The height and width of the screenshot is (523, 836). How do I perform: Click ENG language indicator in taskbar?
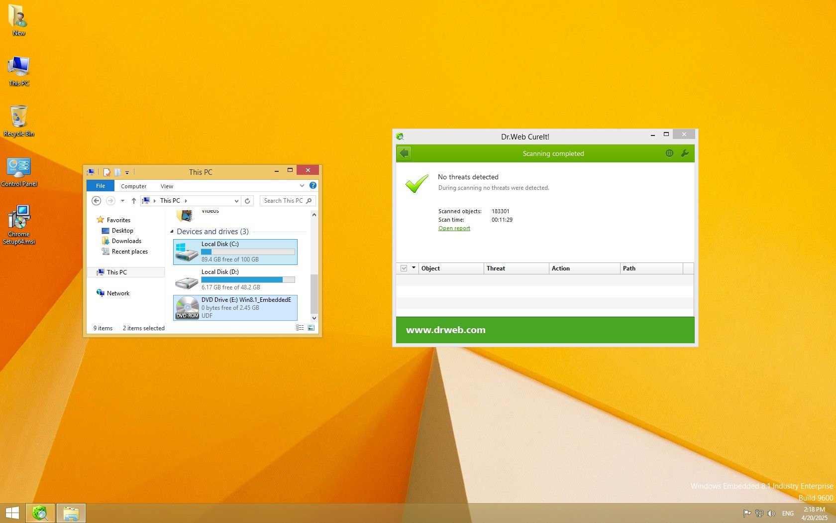788,514
